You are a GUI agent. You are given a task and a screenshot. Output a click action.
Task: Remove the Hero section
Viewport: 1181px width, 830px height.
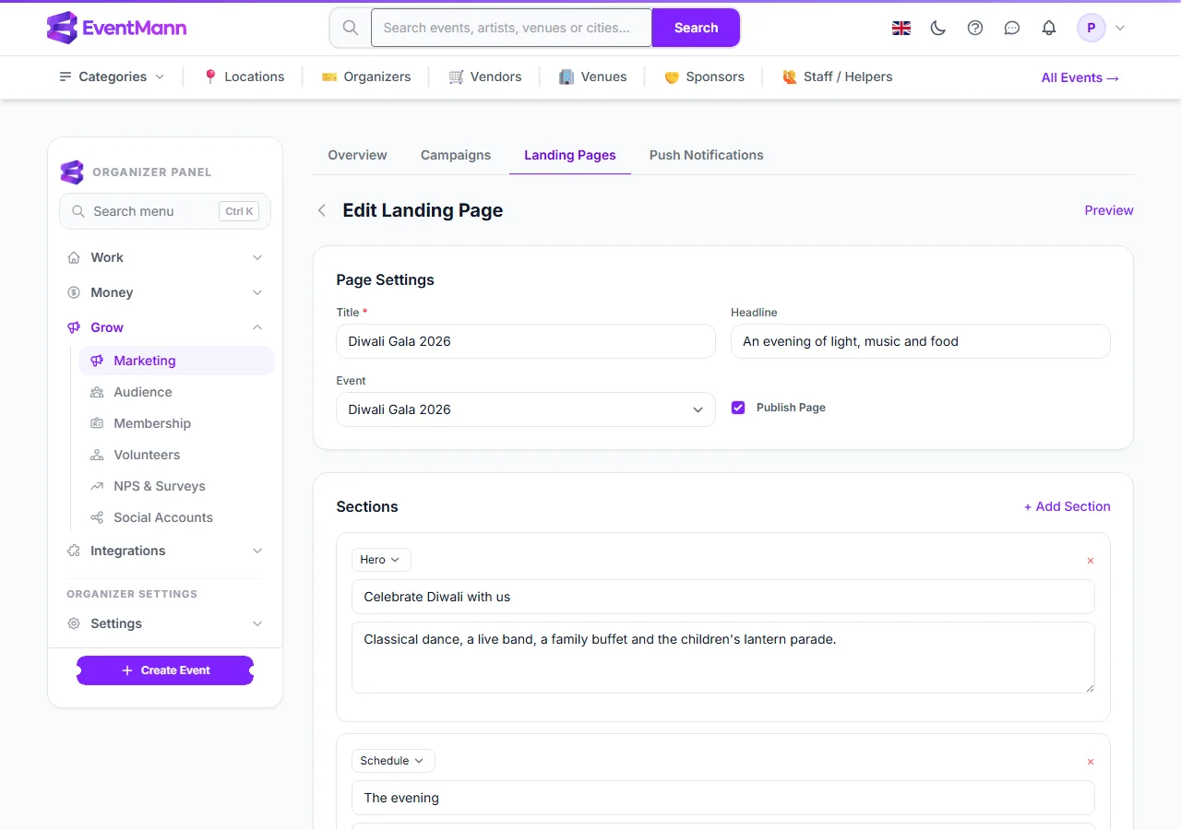pos(1091,561)
